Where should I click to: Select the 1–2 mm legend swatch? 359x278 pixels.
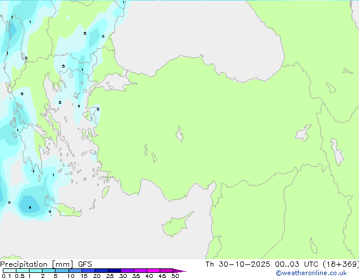coord(36,271)
